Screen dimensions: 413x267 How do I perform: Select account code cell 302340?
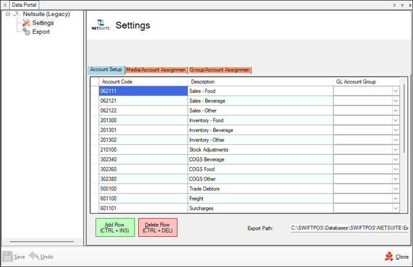tap(143, 160)
